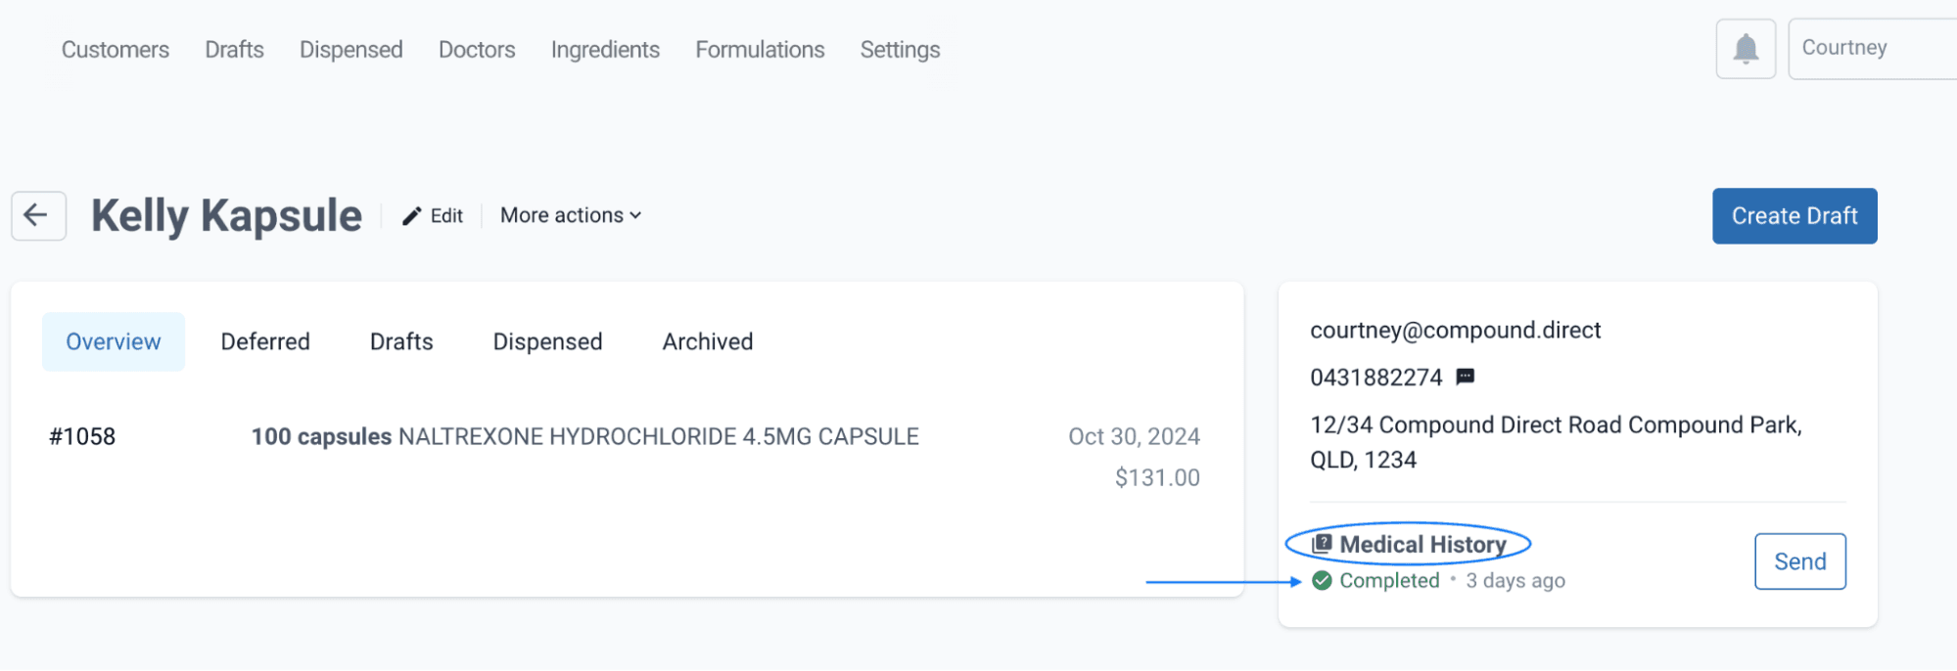Click the courtney@compound.direct email address
This screenshot has height=671, width=1957.
(x=1456, y=331)
